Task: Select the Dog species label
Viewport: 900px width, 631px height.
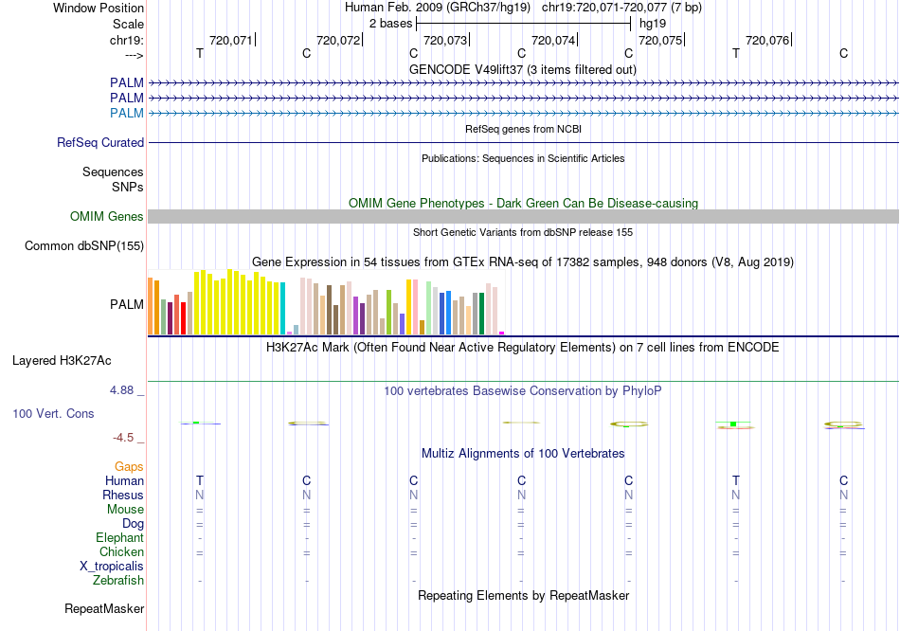Action: click(134, 524)
